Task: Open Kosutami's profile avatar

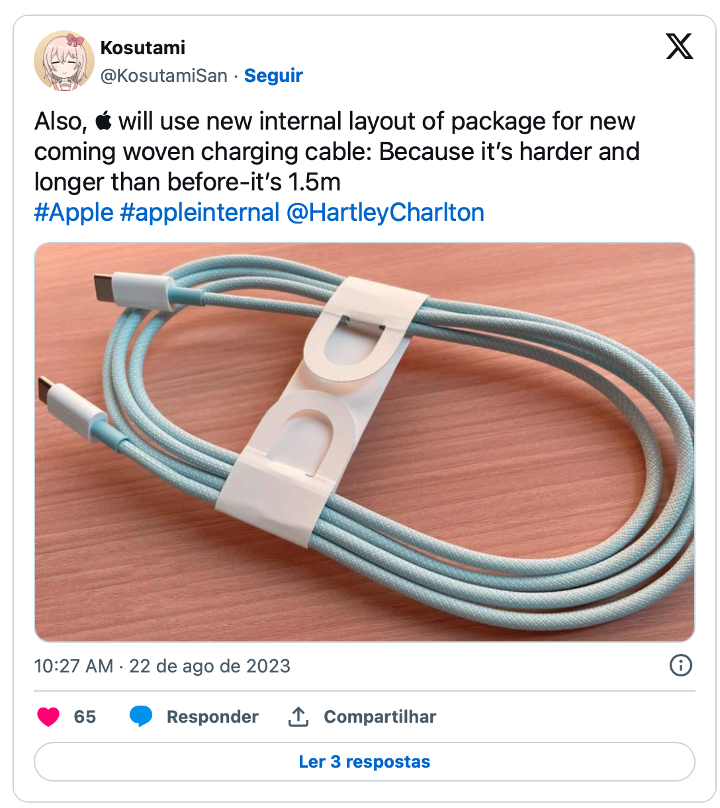Action: coord(64,61)
